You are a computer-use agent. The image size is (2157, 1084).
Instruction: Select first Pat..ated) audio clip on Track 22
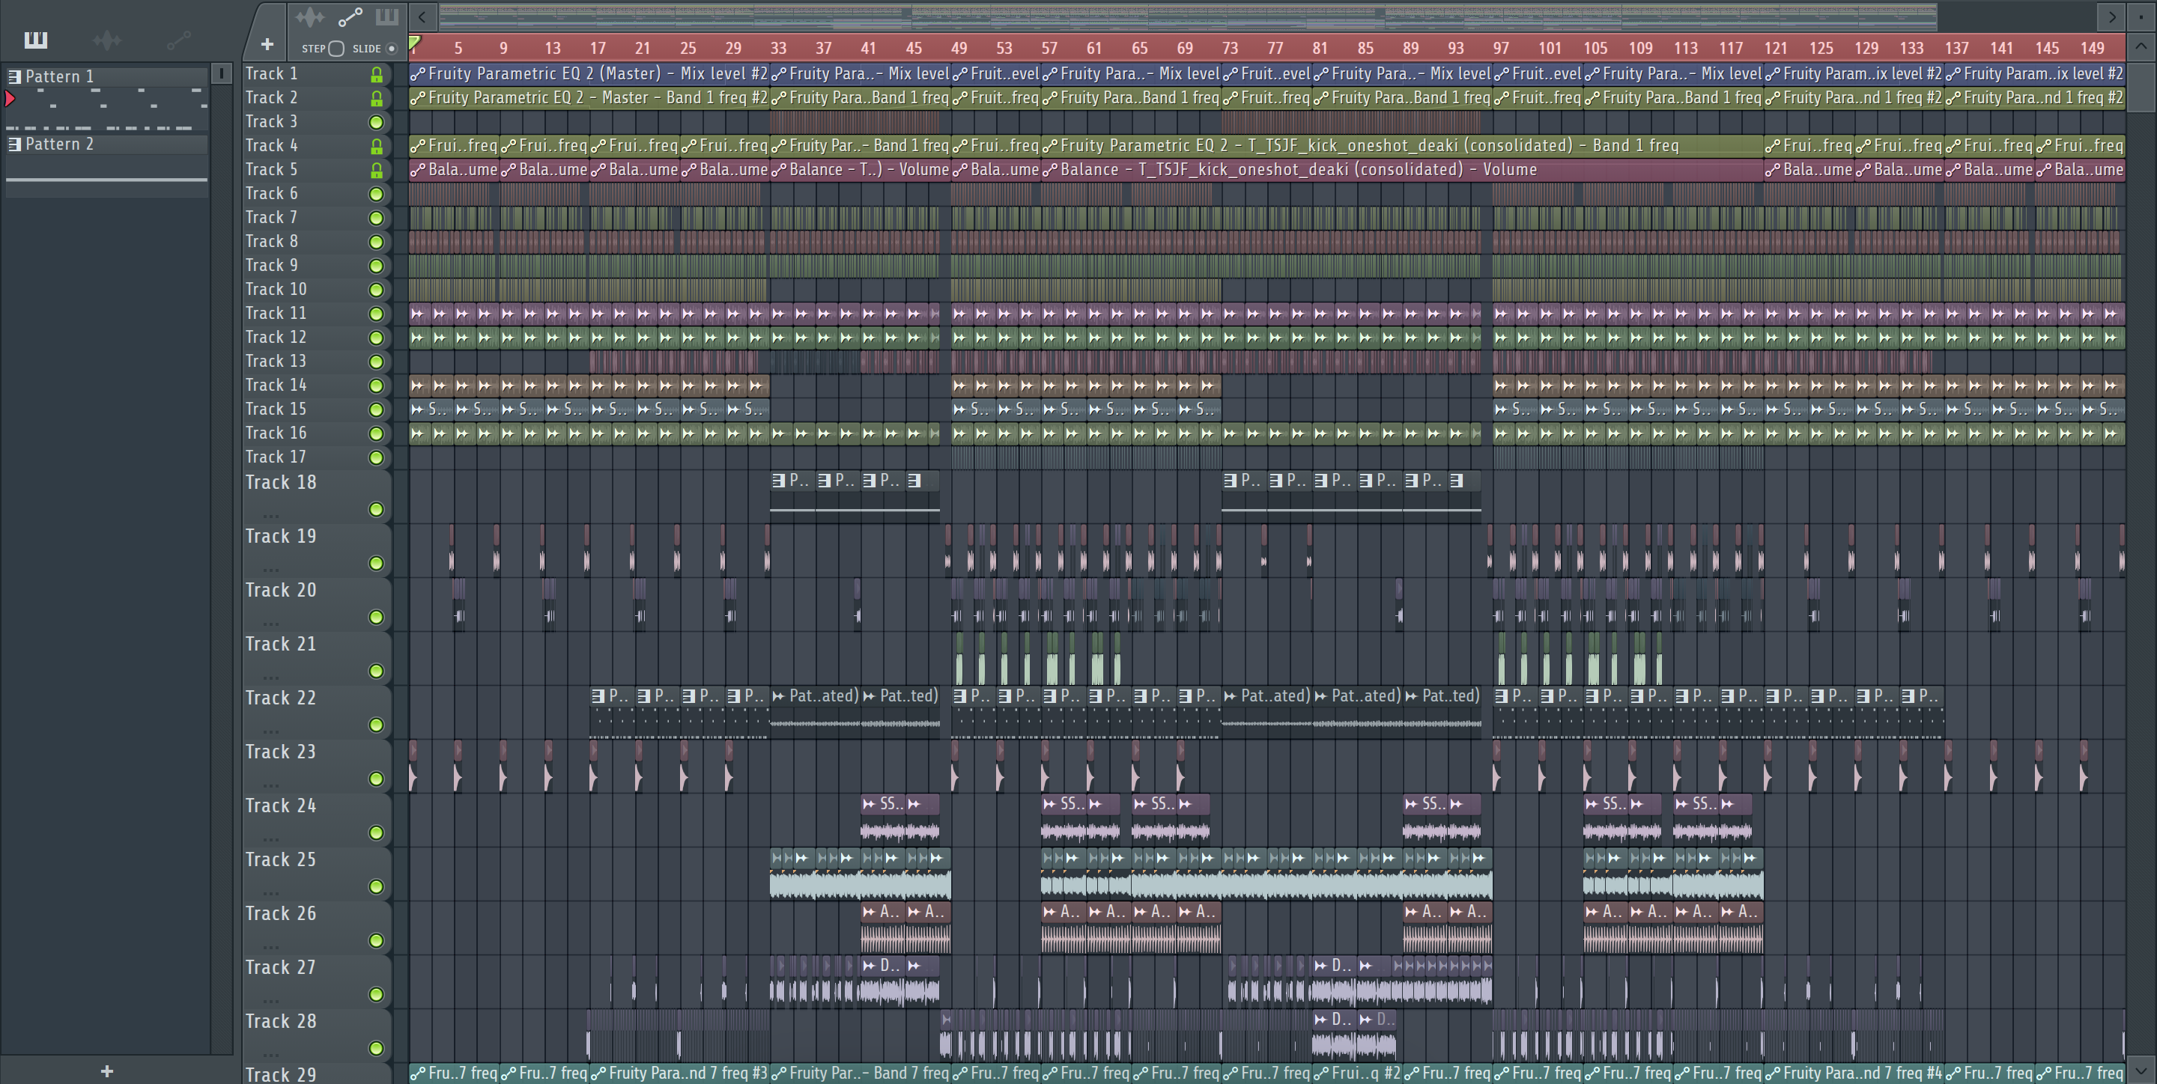(815, 711)
